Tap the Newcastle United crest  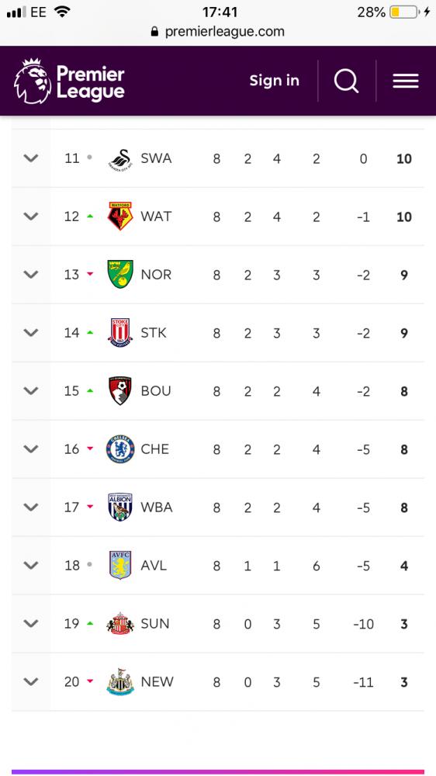pos(120,681)
